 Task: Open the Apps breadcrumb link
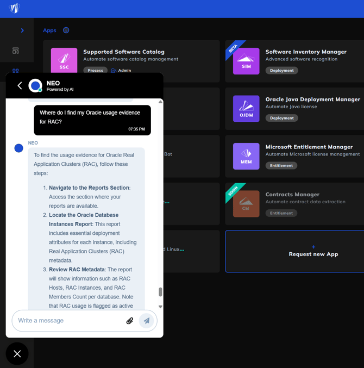[49, 30]
